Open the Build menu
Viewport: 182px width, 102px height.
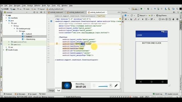click(x=44, y=6)
